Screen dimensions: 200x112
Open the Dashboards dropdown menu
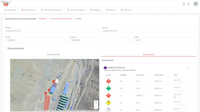[11, 10]
